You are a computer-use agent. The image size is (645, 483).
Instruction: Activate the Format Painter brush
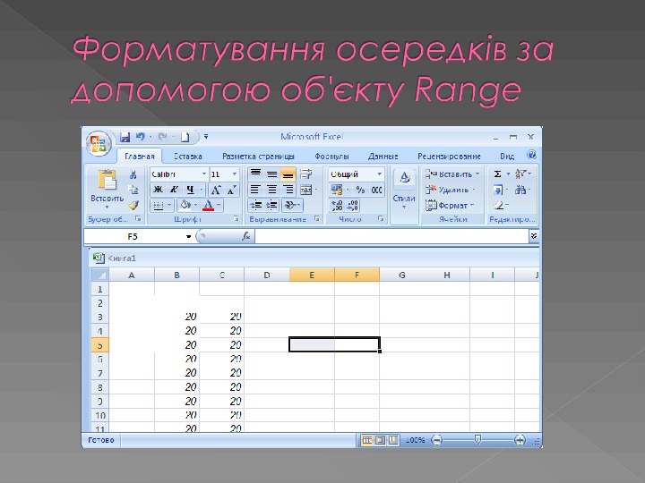(x=133, y=205)
